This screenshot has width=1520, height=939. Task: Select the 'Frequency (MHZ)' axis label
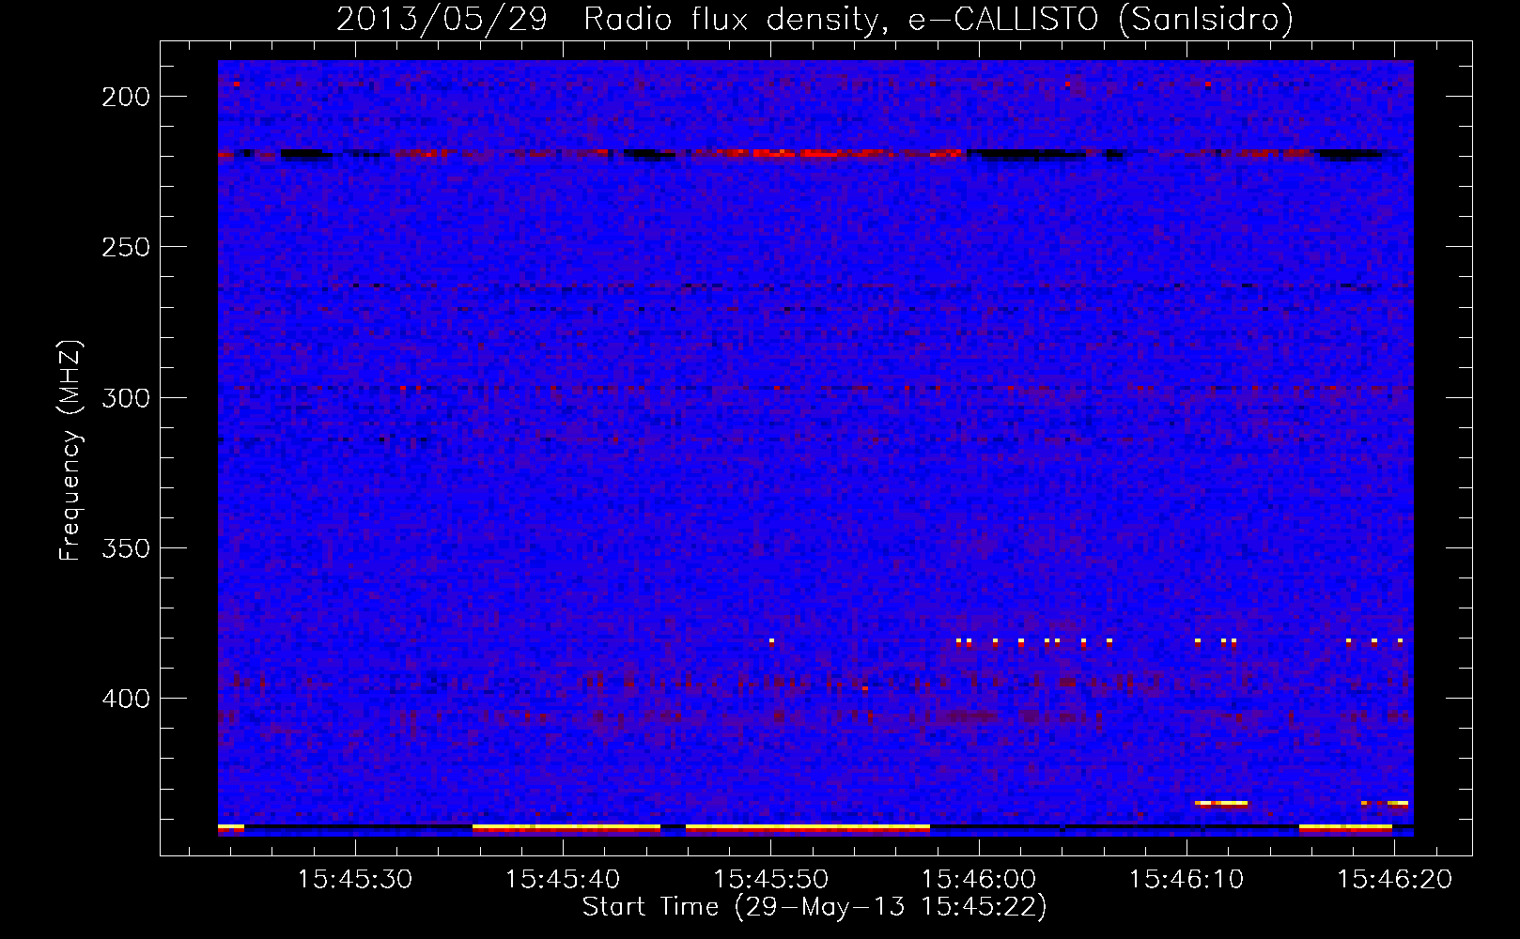(x=70, y=450)
